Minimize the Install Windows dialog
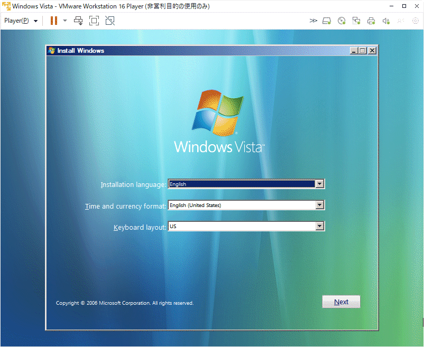 tap(354, 51)
